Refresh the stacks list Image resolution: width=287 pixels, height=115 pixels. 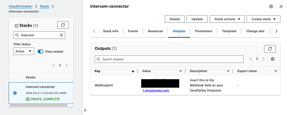click(63, 25)
